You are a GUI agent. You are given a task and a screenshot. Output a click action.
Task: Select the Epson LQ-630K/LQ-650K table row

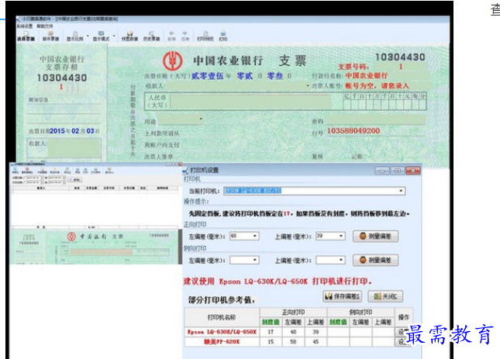[x=297, y=332]
